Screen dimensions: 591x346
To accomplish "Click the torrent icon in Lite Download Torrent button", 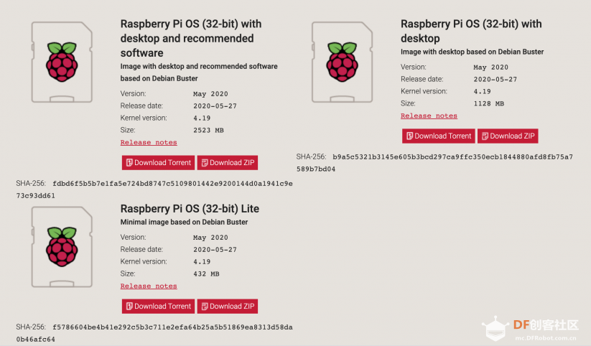I will 129,307.
